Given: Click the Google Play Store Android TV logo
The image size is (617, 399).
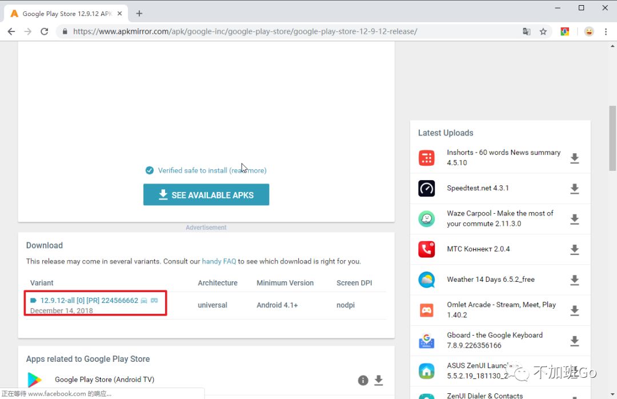Looking at the screenshot, I should [35, 380].
